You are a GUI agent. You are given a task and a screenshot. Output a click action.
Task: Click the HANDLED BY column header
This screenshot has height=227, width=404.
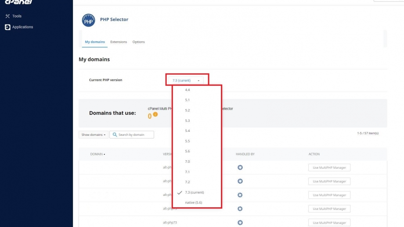pyautogui.click(x=245, y=154)
